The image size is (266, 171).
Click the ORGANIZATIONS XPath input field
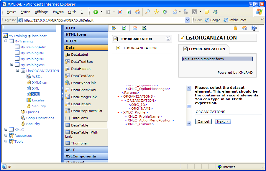228,112
